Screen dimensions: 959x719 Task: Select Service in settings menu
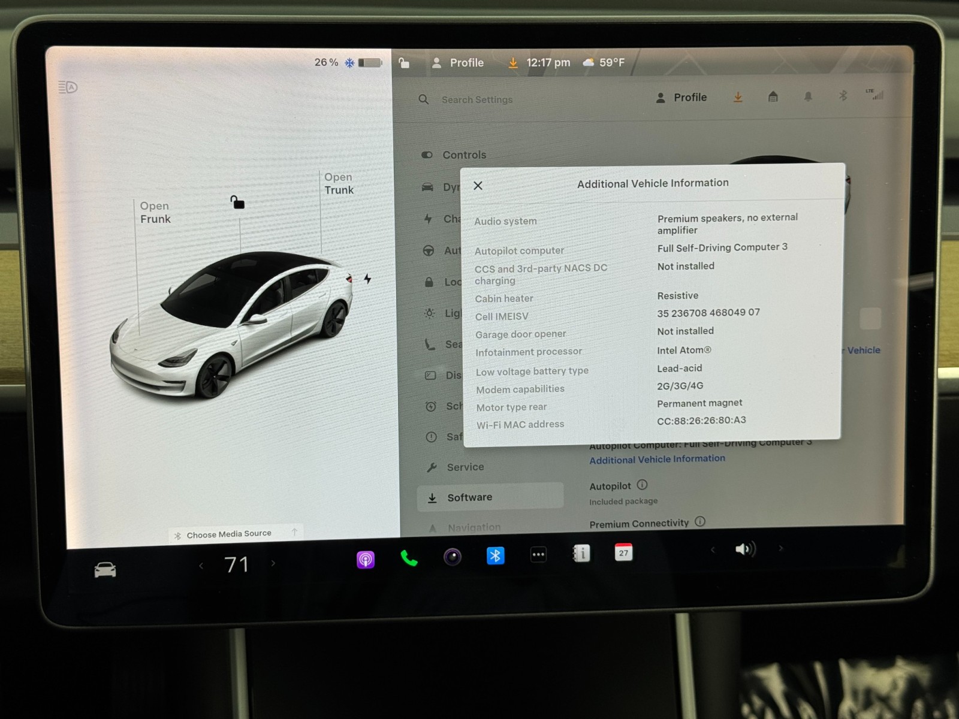click(x=465, y=467)
